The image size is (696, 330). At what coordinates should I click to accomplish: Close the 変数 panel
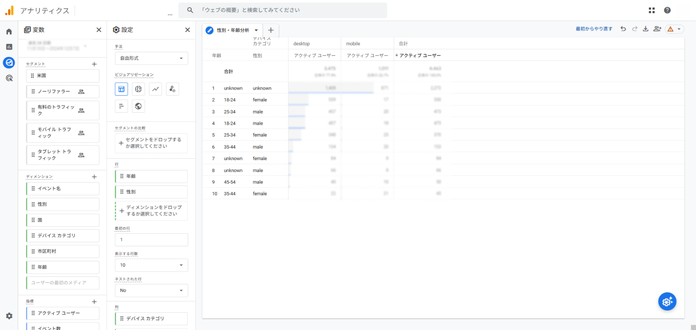(x=99, y=30)
